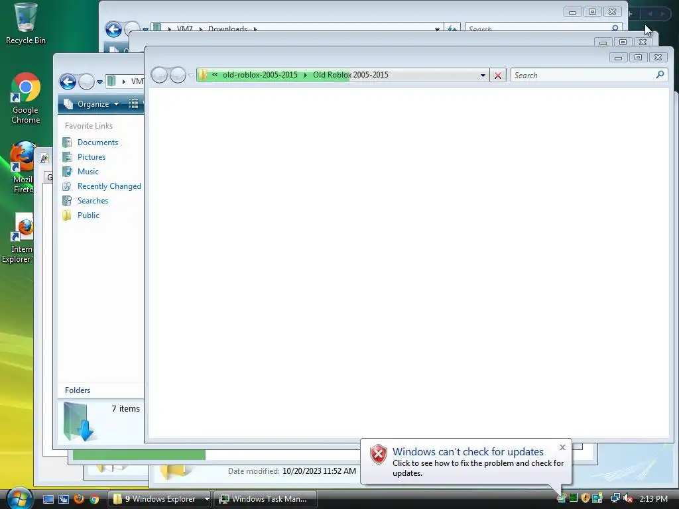Image resolution: width=679 pixels, height=509 pixels.
Task: Click the Date modified value 10/20/2023 11:52 AM
Action: (x=319, y=471)
